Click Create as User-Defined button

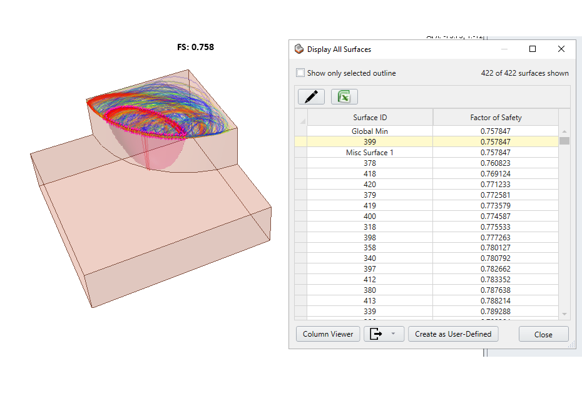pyautogui.click(x=453, y=334)
